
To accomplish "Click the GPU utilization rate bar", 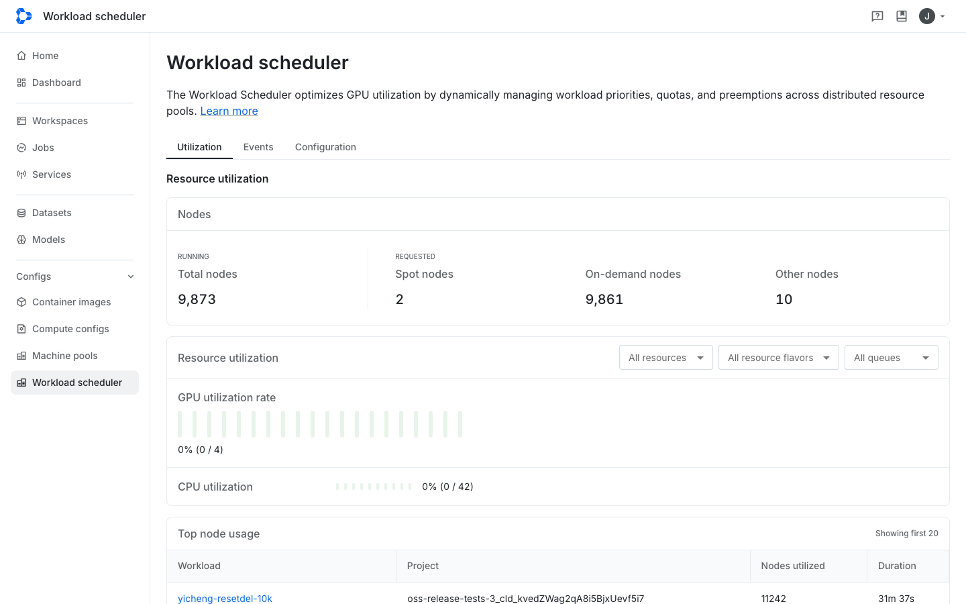I will pos(320,424).
